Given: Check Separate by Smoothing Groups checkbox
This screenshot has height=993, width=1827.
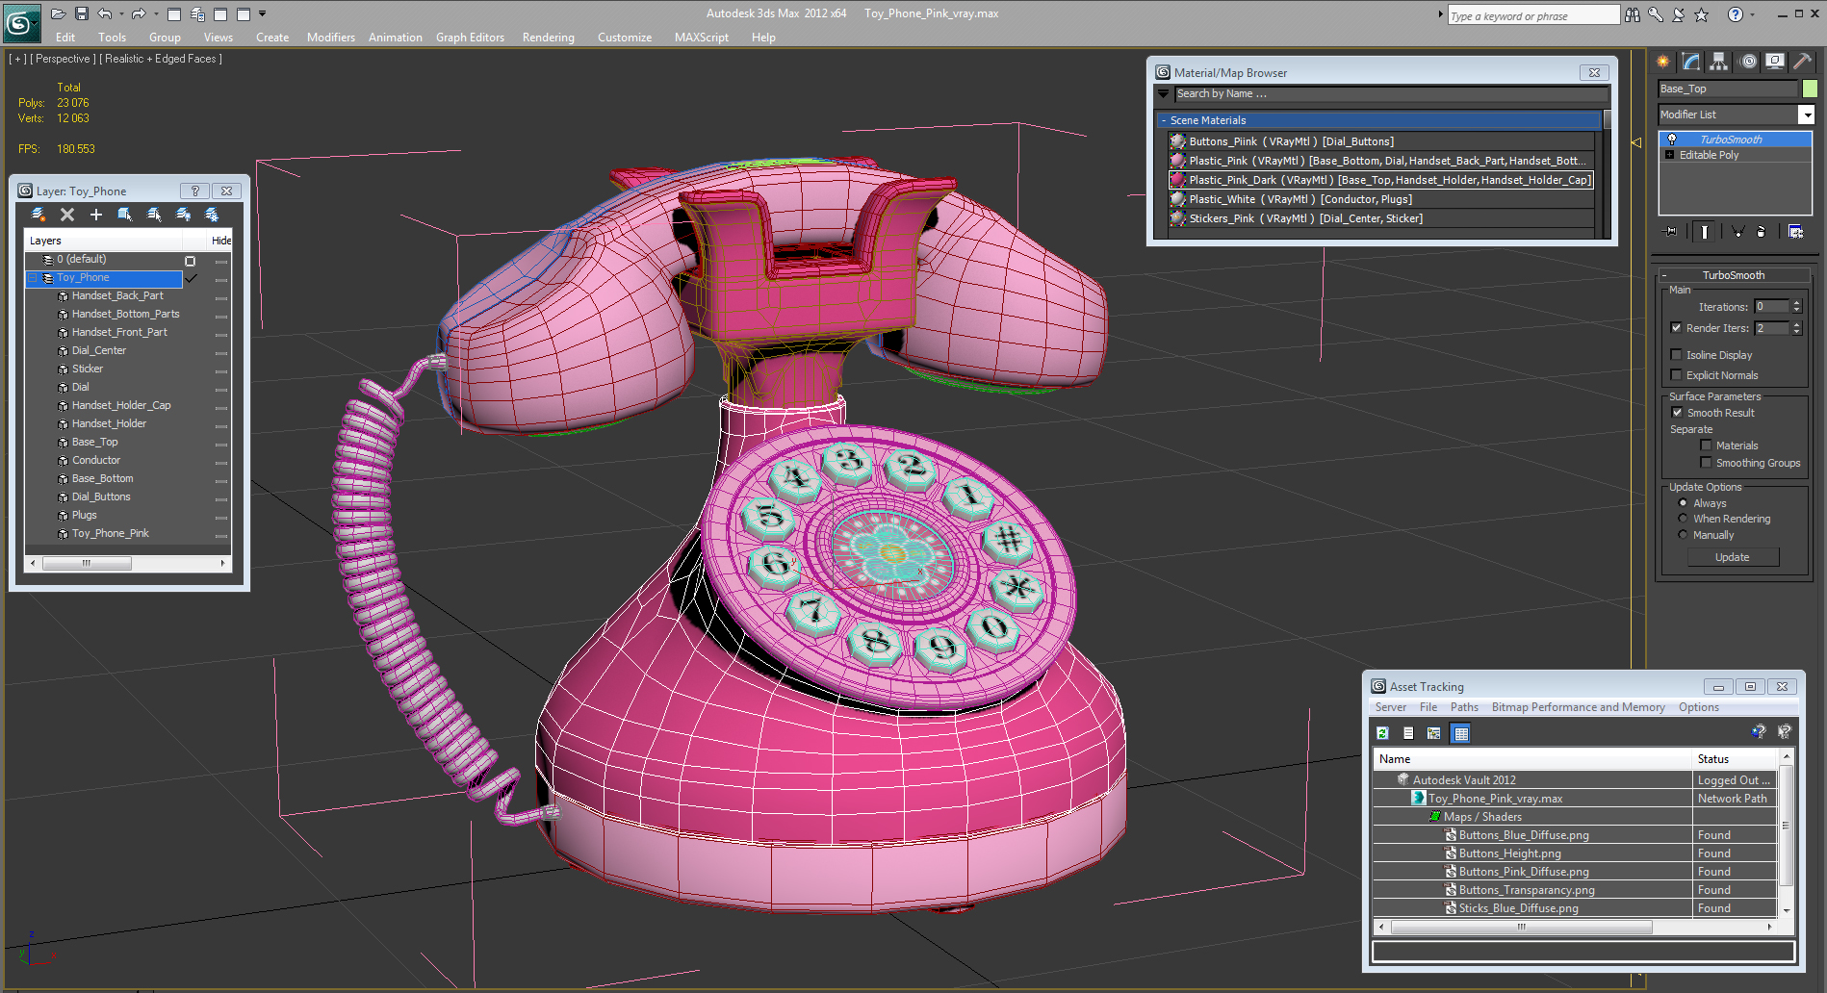Looking at the screenshot, I should coord(1707,463).
